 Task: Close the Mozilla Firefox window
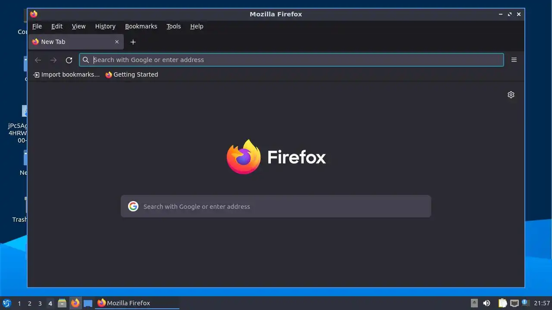(x=519, y=14)
